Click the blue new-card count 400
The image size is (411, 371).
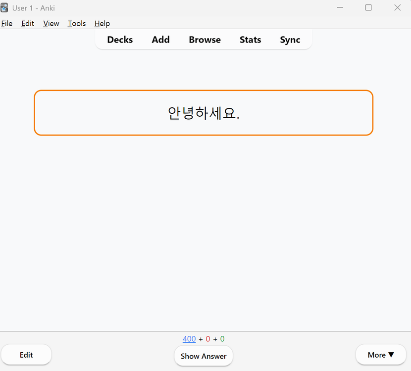click(x=189, y=339)
